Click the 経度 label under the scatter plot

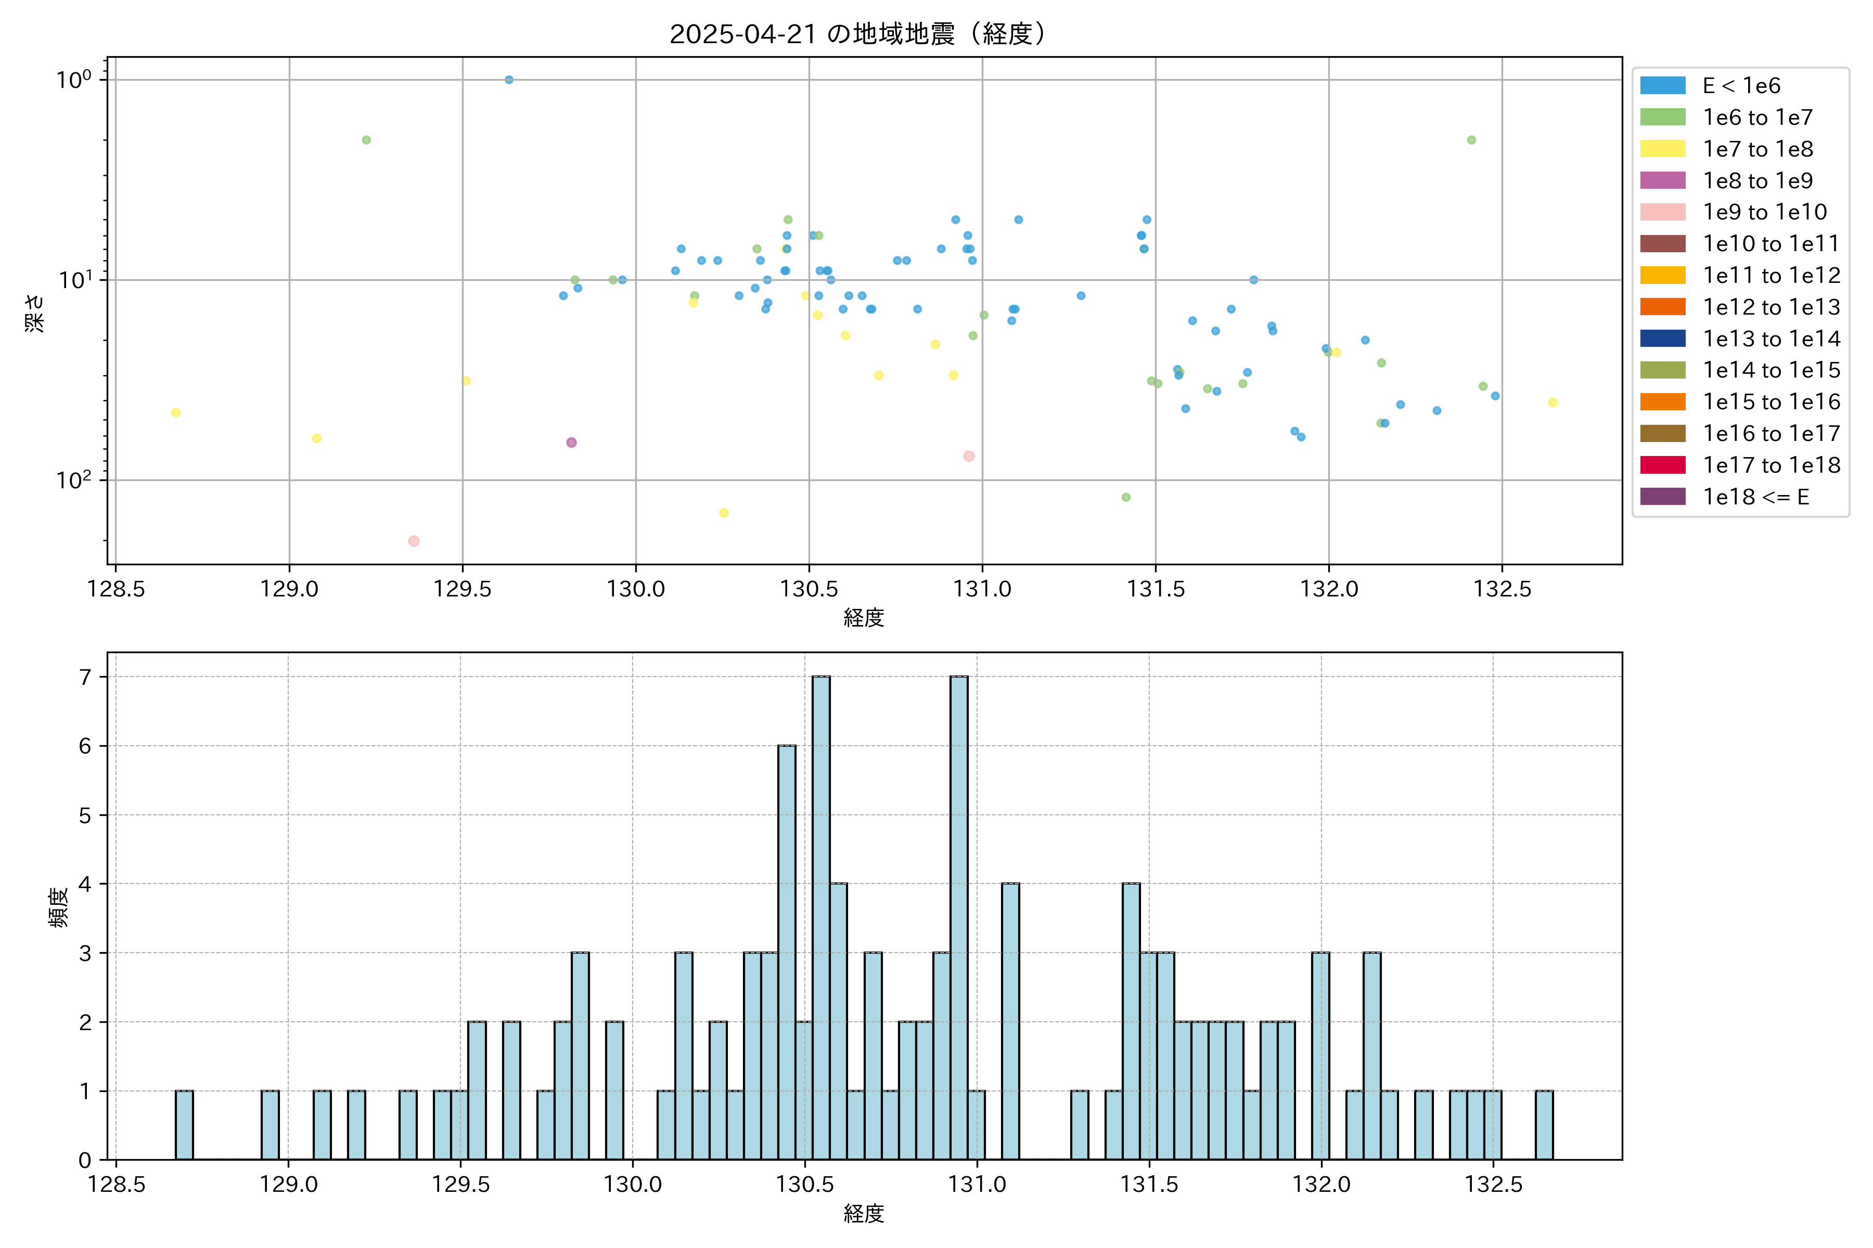(863, 618)
